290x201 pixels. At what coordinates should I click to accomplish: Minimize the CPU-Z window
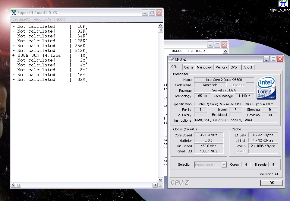[266, 59]
